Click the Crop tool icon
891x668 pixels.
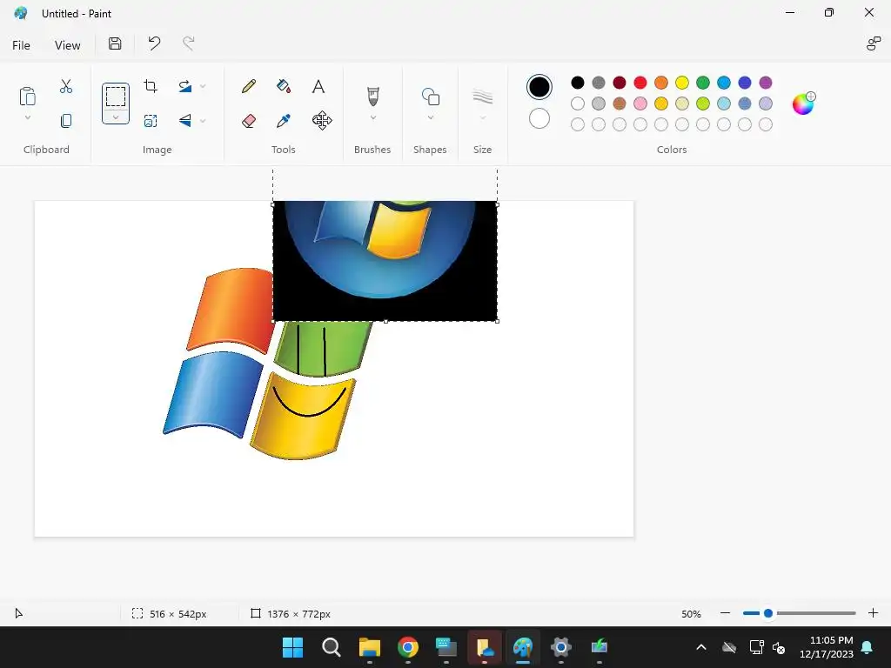[151, 86]
